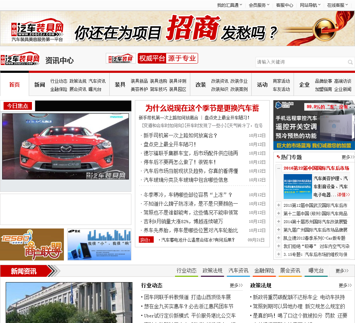
Task: Open the government building news photo
Action: (69, 303)
